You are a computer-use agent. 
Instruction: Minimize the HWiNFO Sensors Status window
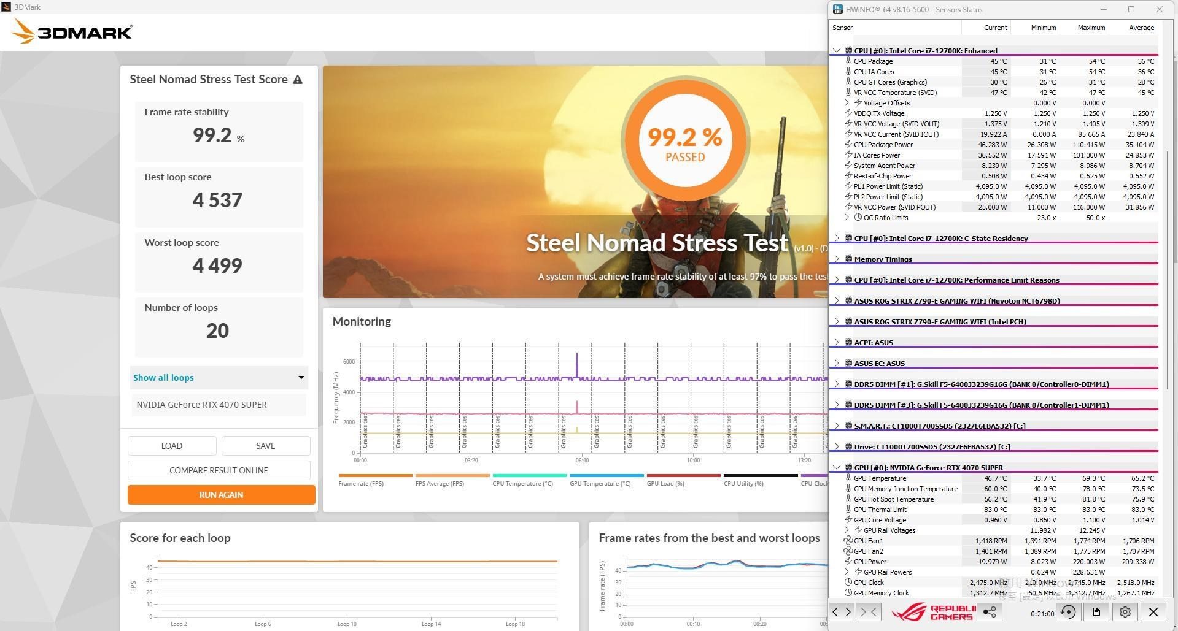tap(1104, 9)
